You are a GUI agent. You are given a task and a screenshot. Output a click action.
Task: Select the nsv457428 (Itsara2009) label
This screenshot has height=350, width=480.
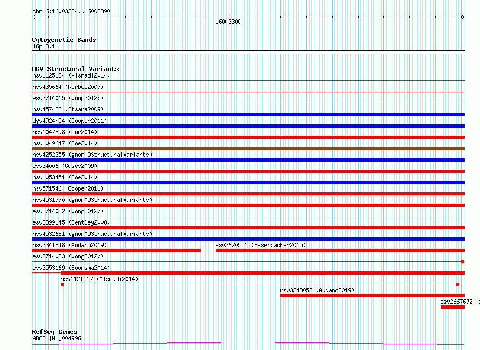[68, 109]
